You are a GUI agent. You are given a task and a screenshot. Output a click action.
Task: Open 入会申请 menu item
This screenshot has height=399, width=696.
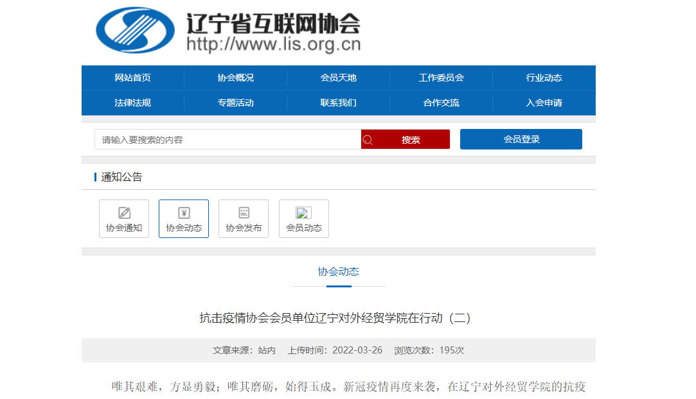544,103
